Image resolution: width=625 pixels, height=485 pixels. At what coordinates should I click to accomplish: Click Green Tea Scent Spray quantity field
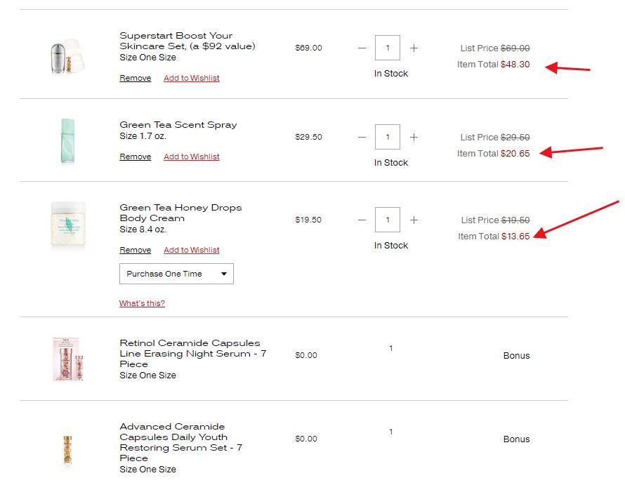pos(388,137)
